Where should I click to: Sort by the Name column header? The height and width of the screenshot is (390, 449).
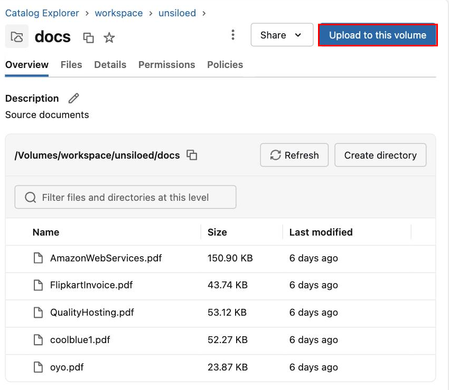pos(46,232)
